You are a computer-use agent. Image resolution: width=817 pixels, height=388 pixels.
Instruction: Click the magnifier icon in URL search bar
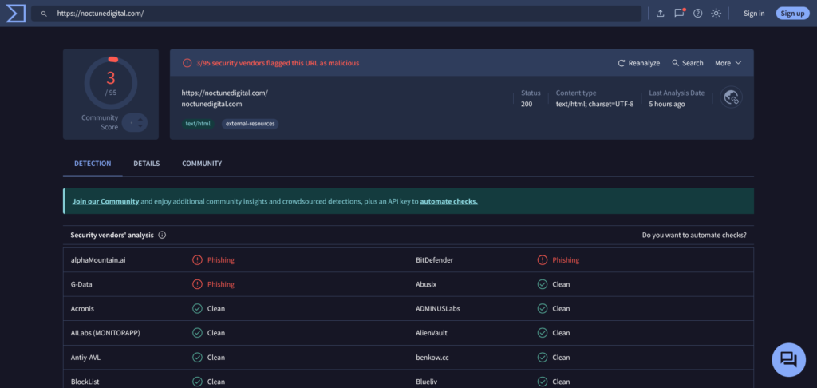[x=45, y=14]
